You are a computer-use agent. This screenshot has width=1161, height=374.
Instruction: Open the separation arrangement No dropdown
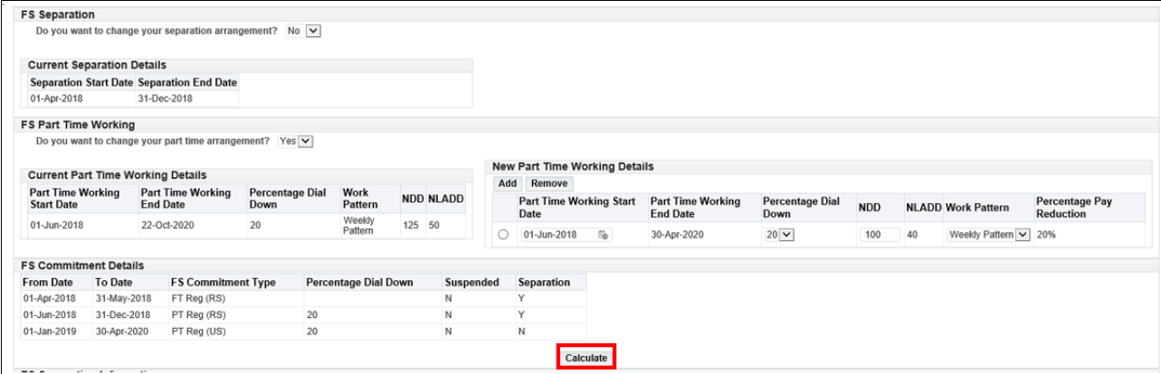click(313, 31)
